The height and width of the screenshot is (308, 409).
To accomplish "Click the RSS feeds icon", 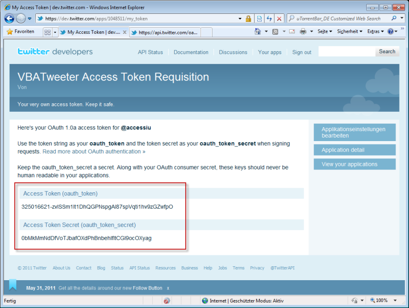I will tap(275, 32).
